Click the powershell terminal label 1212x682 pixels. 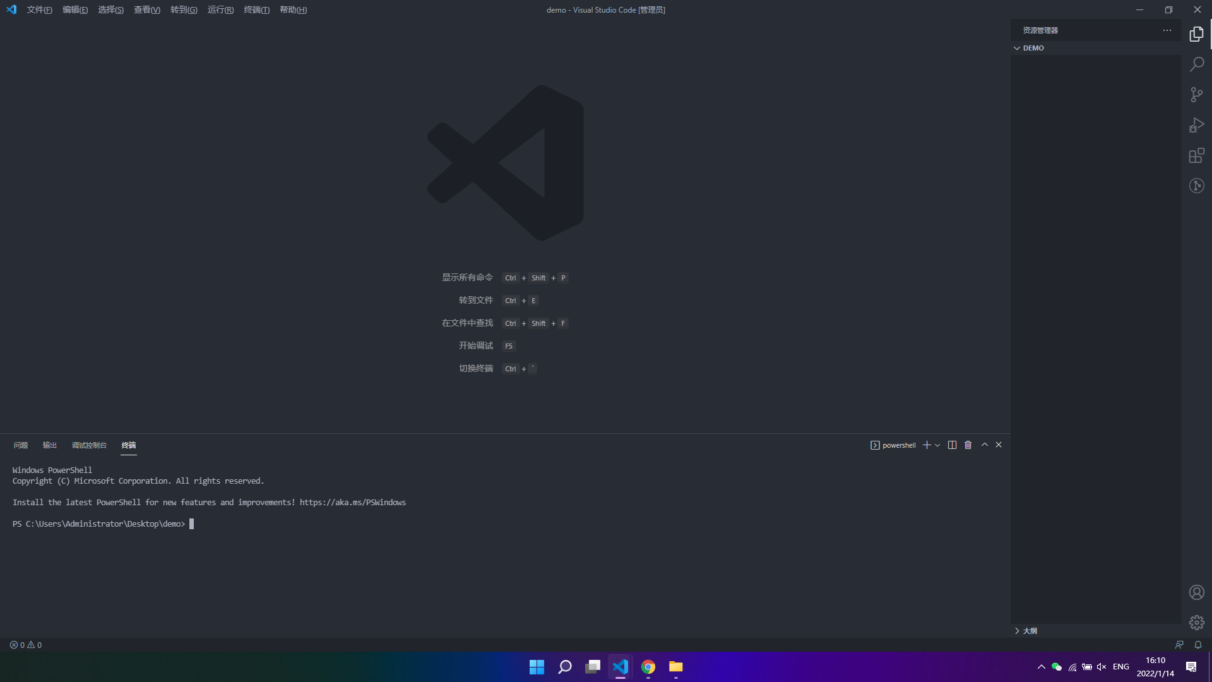pos(893,445)
